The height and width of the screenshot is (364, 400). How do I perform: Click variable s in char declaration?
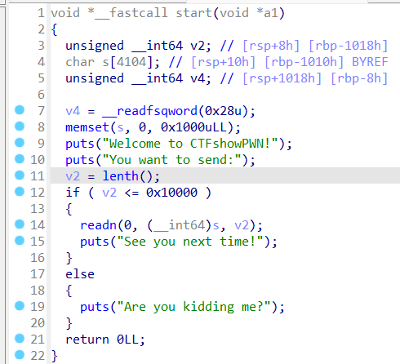coord(106,62)
